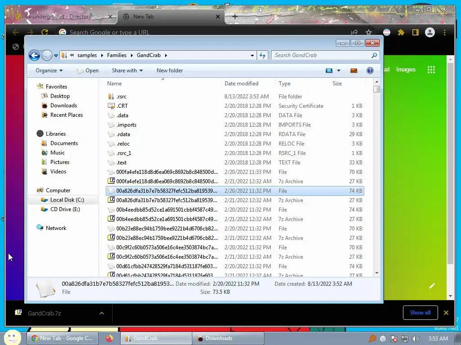Open the Explorer help icon
The height and width of the screenshot is (345, 461).
tap(370, 71)
